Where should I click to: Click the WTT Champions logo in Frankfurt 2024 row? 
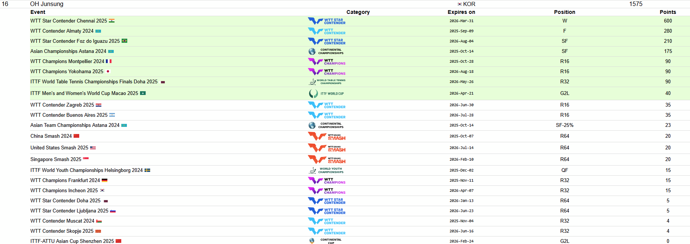tap(327, 181)
